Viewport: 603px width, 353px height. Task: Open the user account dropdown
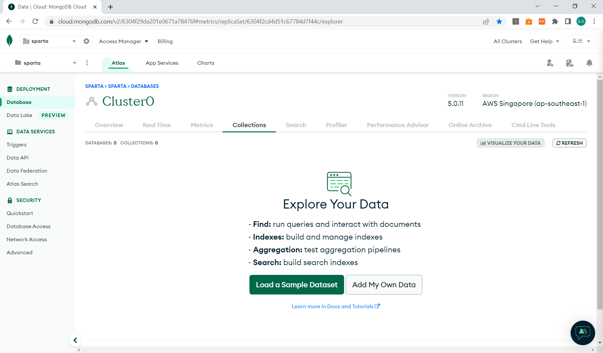tap(581, 41)
